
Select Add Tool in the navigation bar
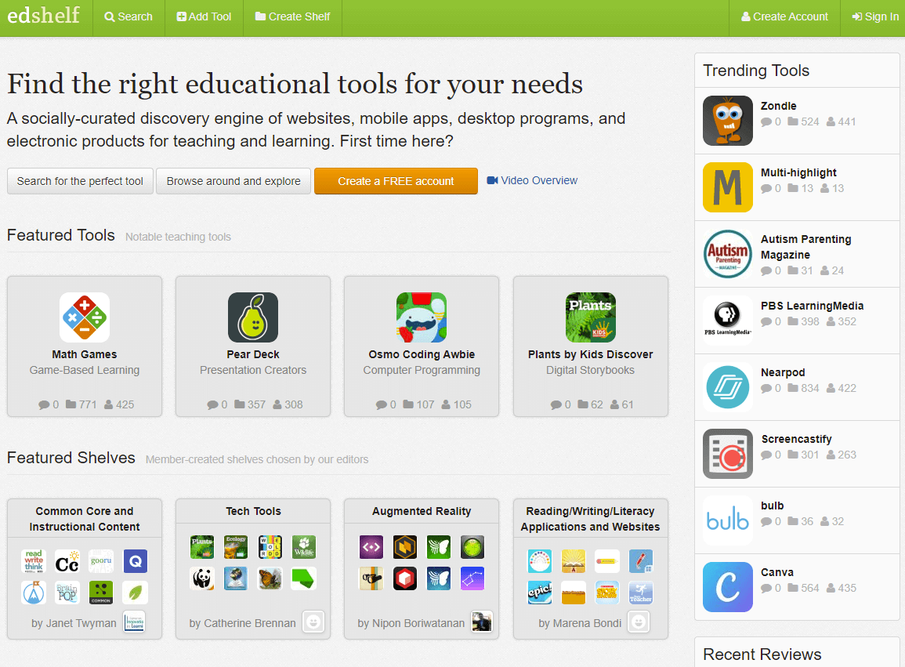click(x=204, y=17)
